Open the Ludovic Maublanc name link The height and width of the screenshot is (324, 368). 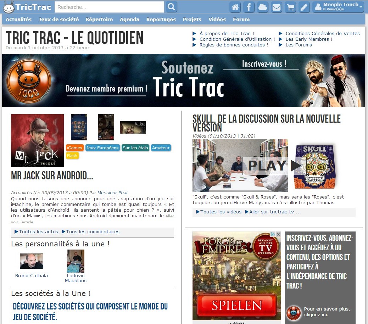[x=76, y=278]
